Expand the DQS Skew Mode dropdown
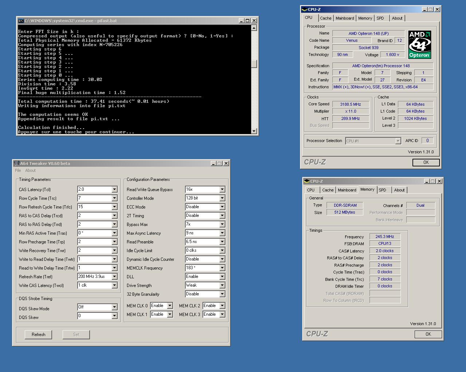Viewport: 466px width, 372px height. 114,307
